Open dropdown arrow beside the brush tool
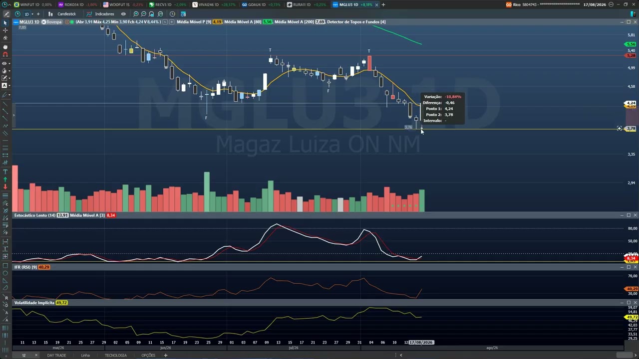Viewport: 639px width, 359px height. pyautogui.click(x=9, y=95)
